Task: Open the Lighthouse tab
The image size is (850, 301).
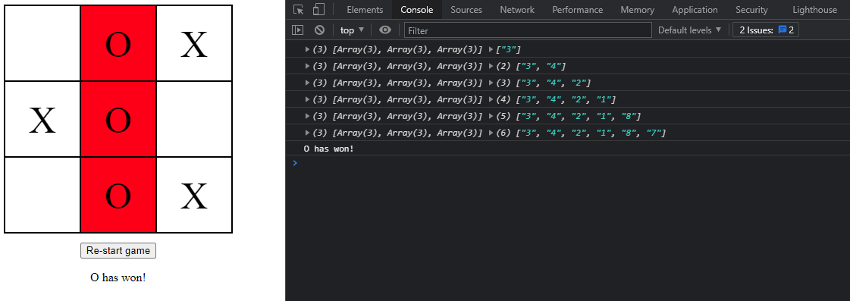Action: 814,10
